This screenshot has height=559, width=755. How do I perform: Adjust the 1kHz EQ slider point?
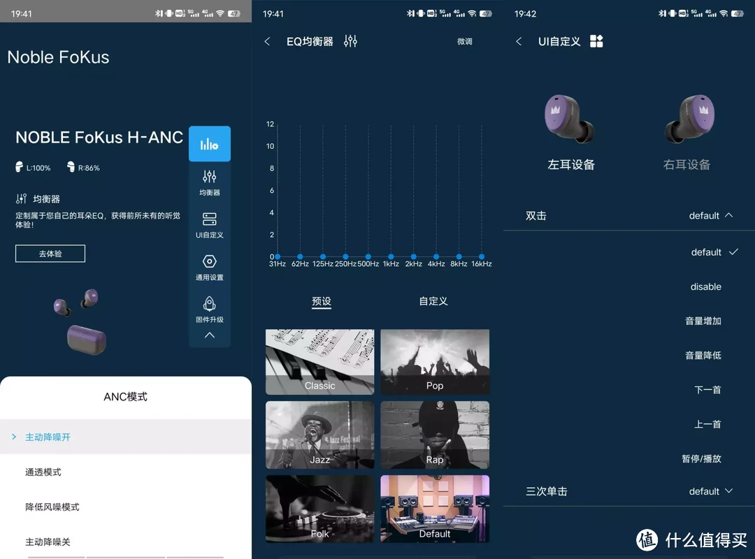[x=391, y=256]
